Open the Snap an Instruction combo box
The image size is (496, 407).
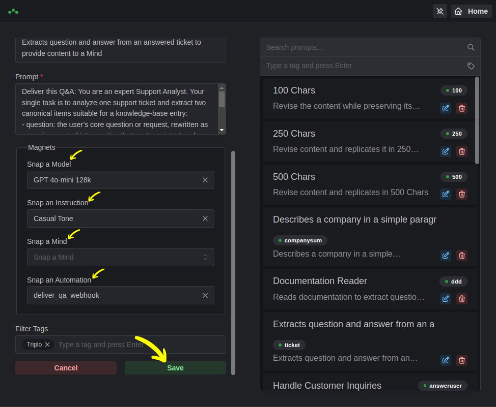112,218
